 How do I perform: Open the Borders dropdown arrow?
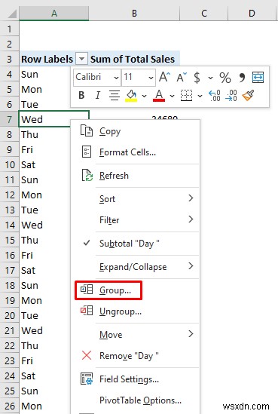tap(200, 96)
